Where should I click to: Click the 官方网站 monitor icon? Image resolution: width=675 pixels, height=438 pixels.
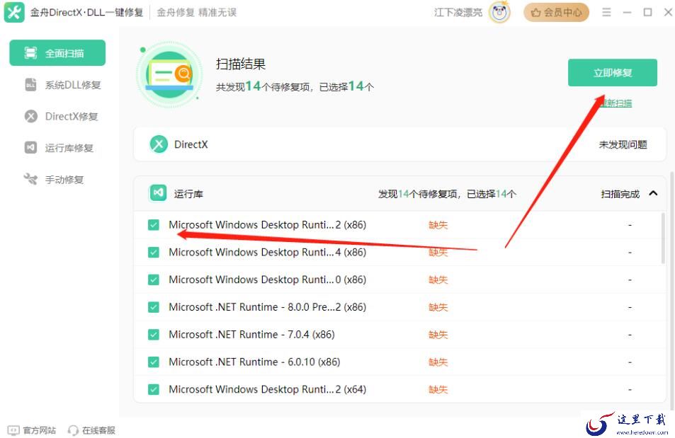coord(13,430)
